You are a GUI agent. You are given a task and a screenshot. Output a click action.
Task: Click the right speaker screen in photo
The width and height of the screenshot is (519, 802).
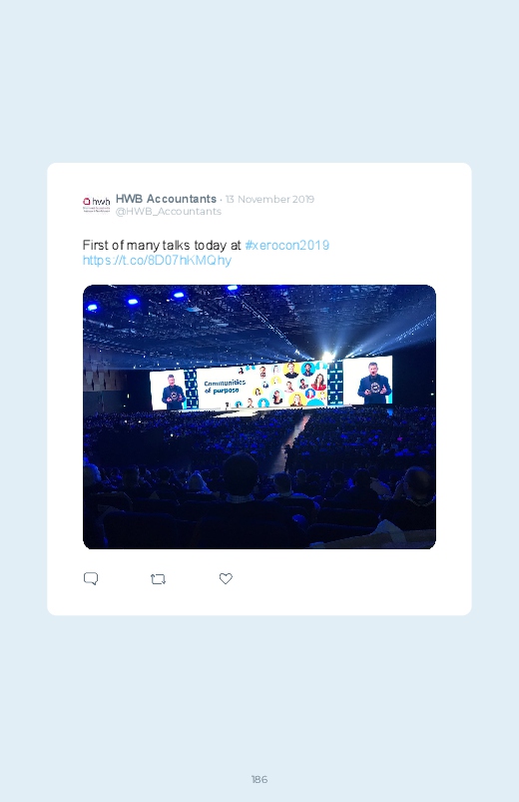coord(367,381)
